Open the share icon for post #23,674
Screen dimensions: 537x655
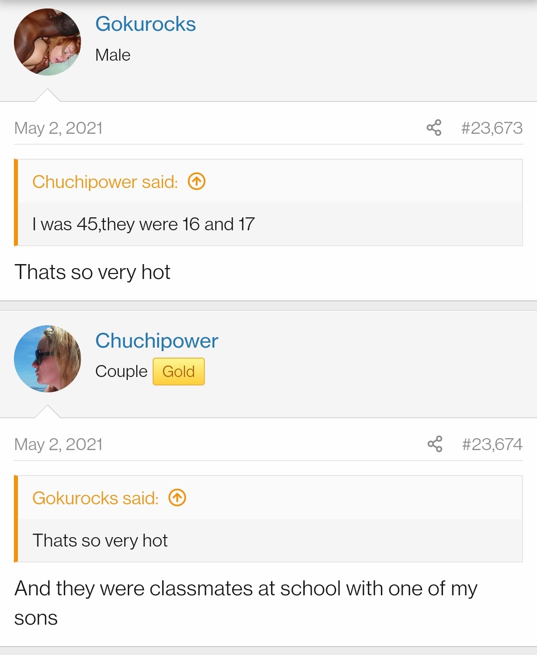pyautogui.click(x=435, y=444)
